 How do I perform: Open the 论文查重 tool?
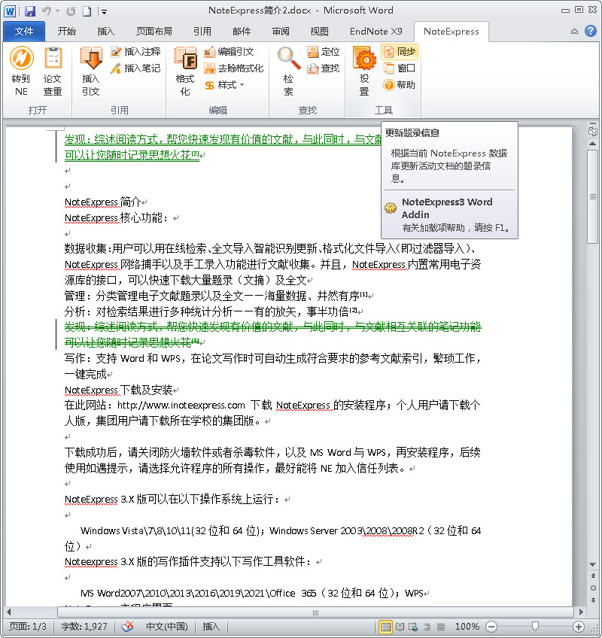53,71
